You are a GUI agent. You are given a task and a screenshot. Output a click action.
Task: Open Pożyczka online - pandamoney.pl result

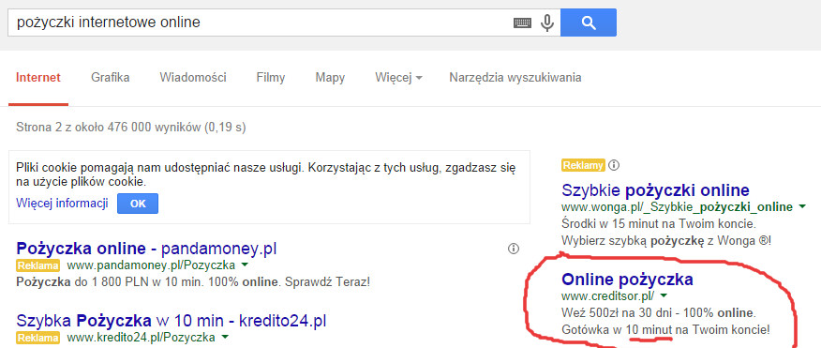pos(146,249)
